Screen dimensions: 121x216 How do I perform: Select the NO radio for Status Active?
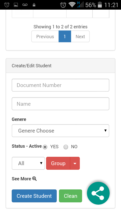[66, 147]
